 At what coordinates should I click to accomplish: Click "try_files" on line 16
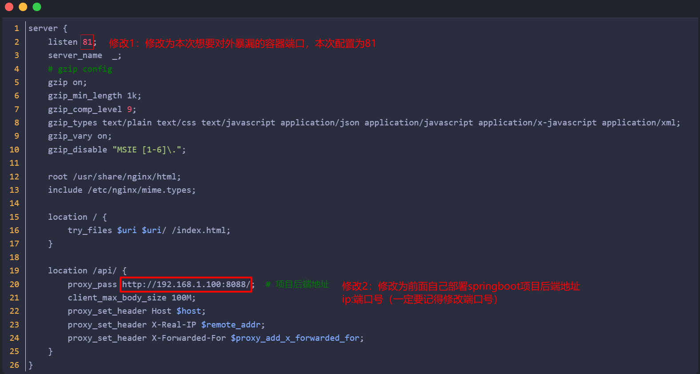click(x=90, y=230)
